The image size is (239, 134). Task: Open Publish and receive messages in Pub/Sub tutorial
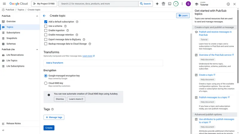click(x=215, y=33)
